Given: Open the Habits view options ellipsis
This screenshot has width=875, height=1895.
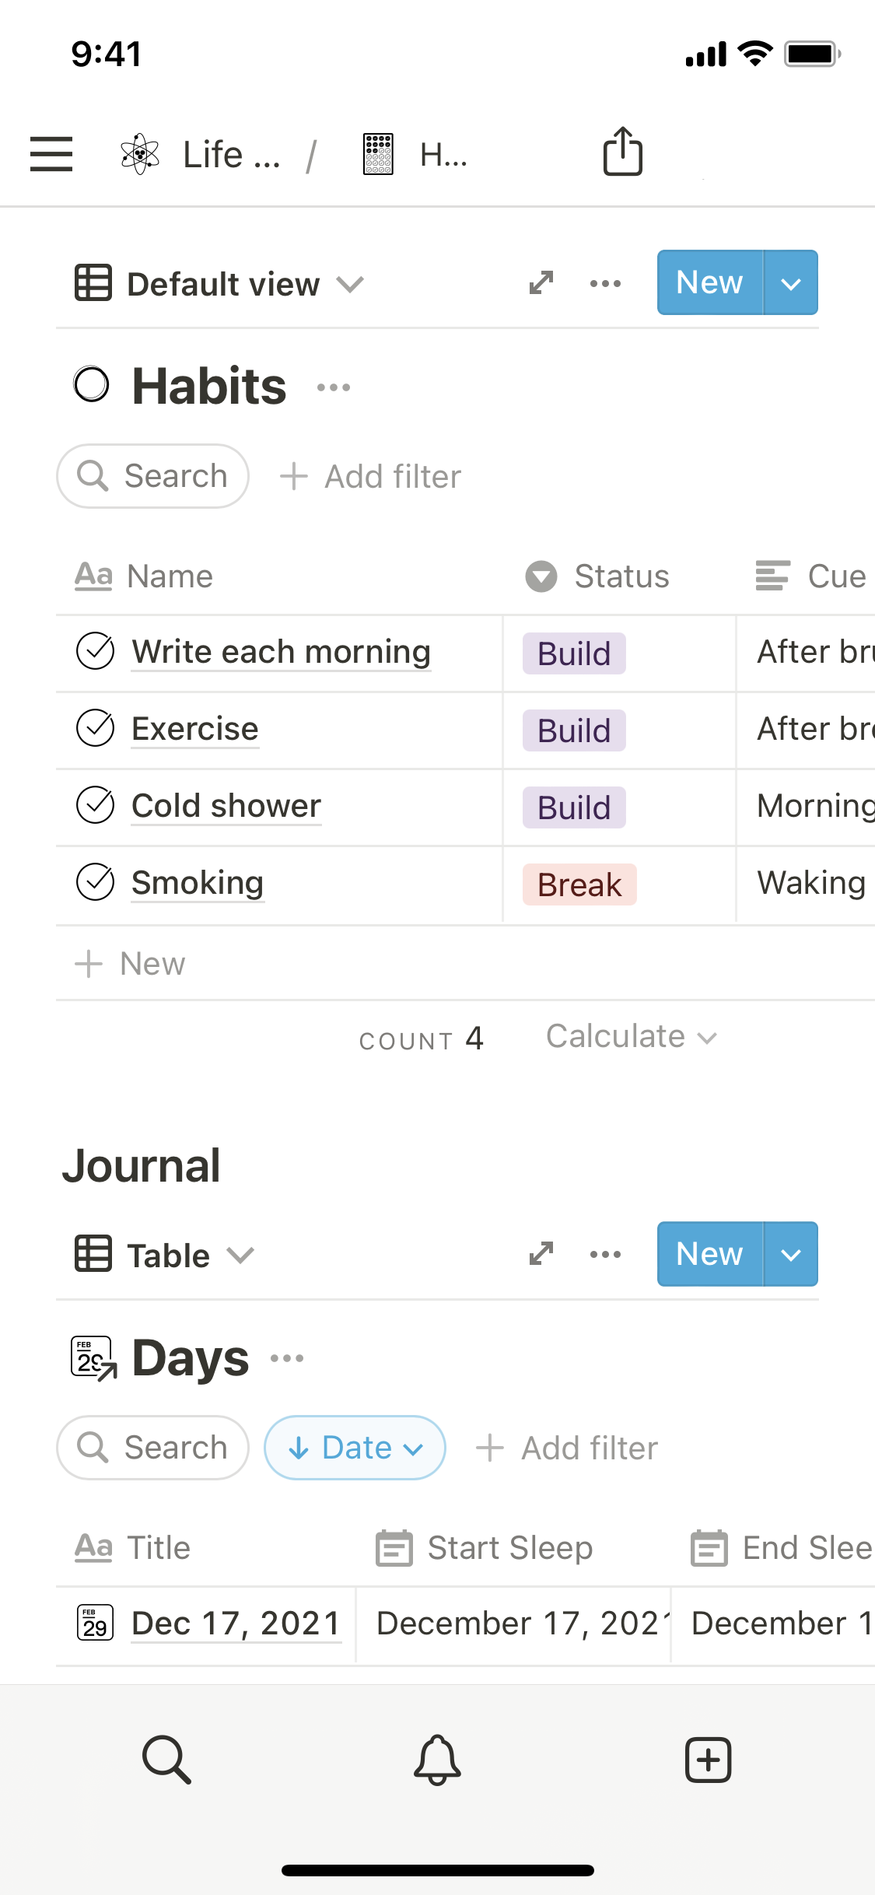Looking at the screenshot, I should (605, 283).
